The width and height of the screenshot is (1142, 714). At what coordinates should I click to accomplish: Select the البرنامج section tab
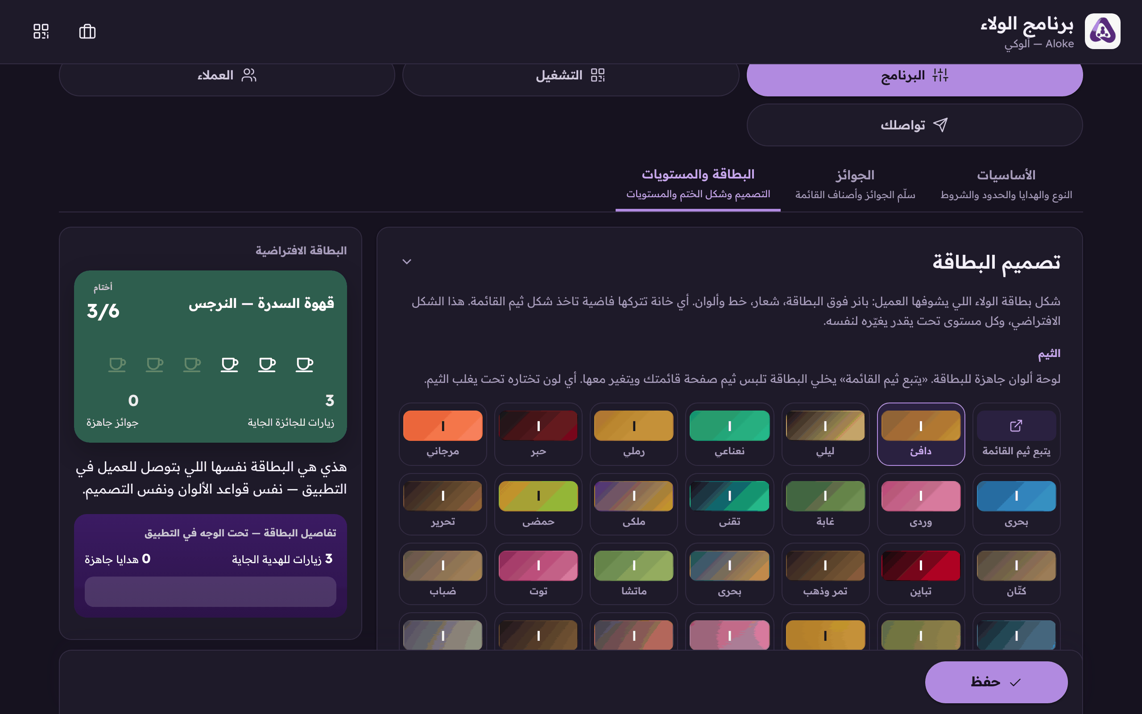914,75
